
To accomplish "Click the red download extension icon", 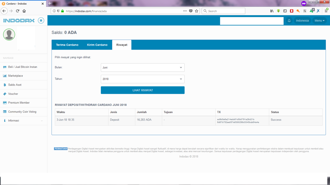I will 292,11.
